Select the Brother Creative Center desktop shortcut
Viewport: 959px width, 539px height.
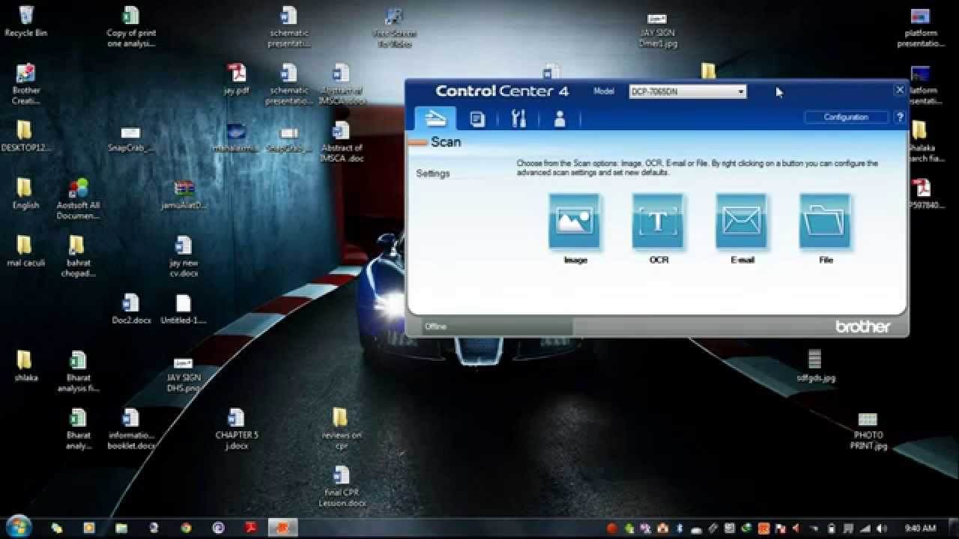[x=25, y=85]
